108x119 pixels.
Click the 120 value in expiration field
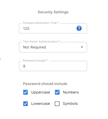pyautogui.click(x=26, y=28)
